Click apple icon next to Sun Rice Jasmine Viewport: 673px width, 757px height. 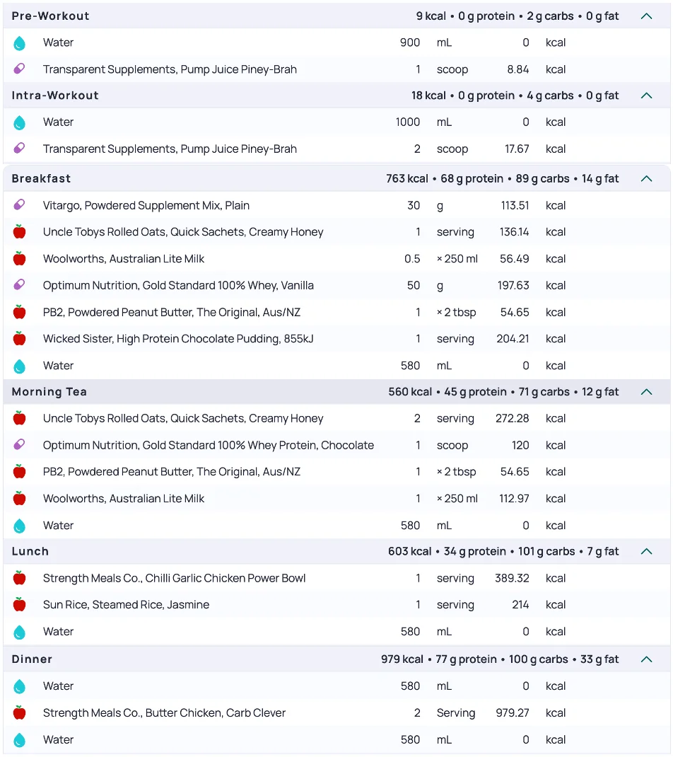point(20,605)
